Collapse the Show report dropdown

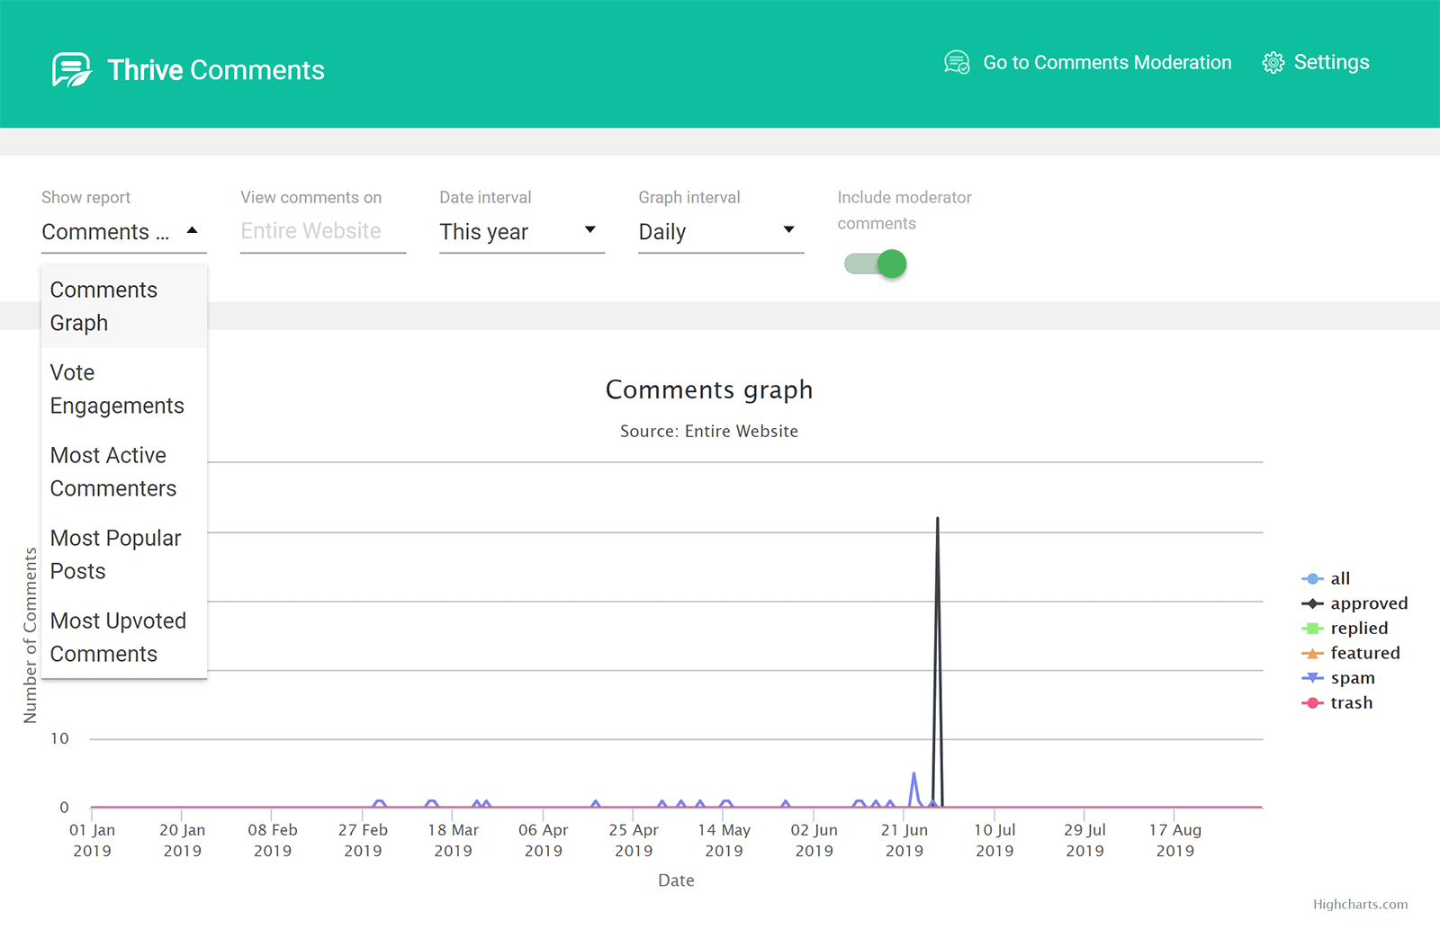[124, 231]
